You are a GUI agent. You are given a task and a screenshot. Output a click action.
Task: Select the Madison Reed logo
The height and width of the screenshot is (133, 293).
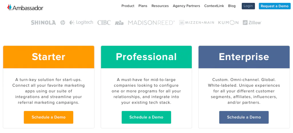click(x=151, y=23)
